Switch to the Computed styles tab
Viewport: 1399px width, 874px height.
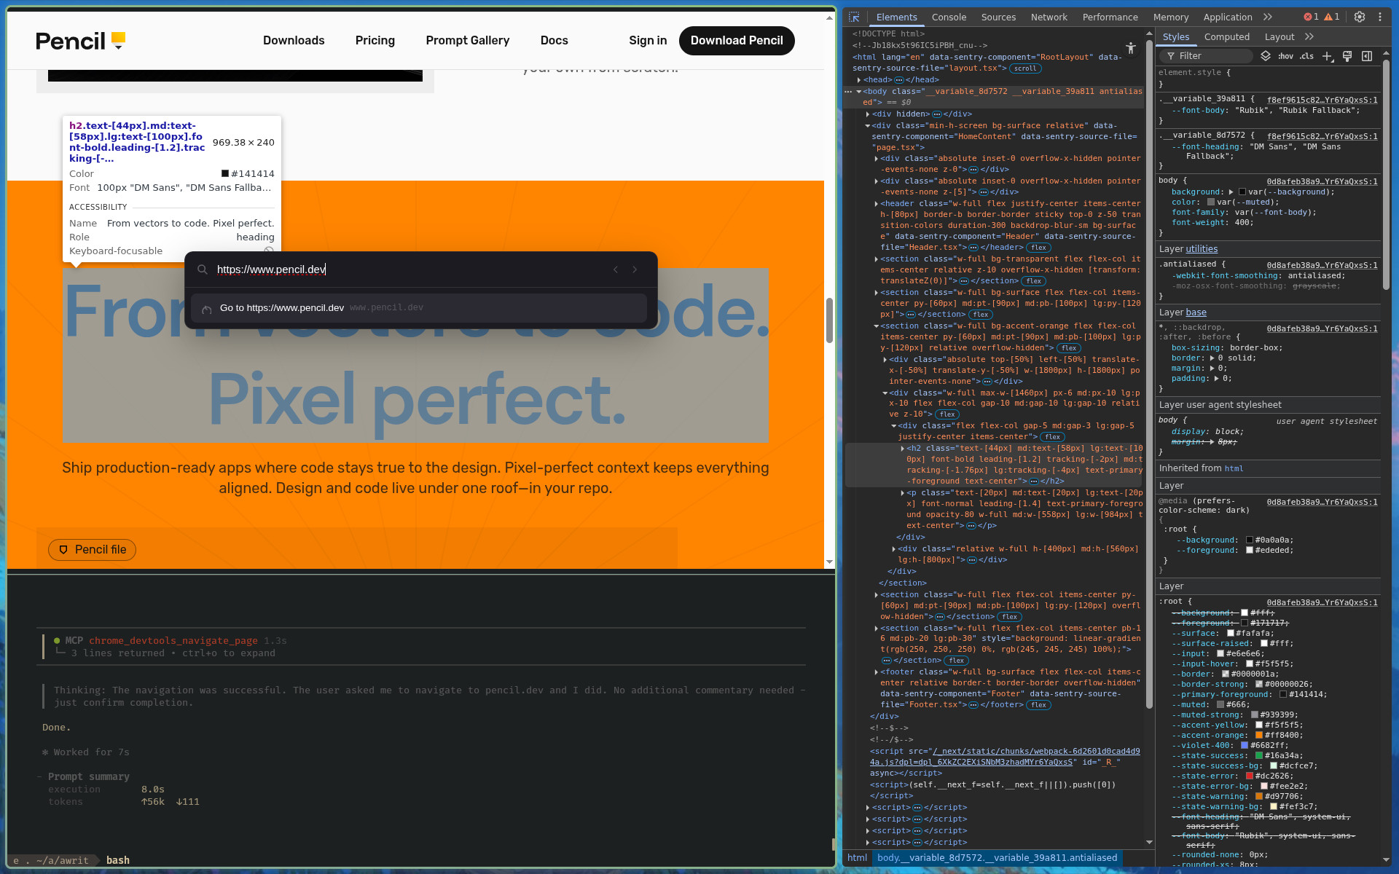1226,36
